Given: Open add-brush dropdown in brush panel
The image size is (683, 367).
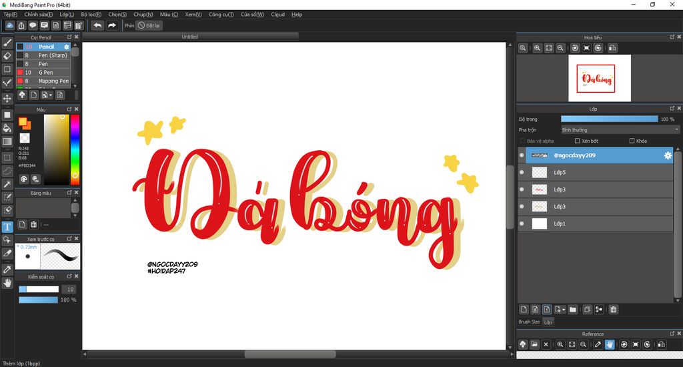Looking at the screenshot, I should [46, 95].
